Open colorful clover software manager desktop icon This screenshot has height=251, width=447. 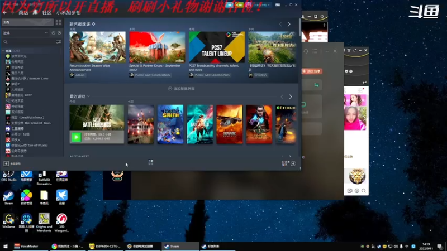pyautogui.click(x=26, y=197)
